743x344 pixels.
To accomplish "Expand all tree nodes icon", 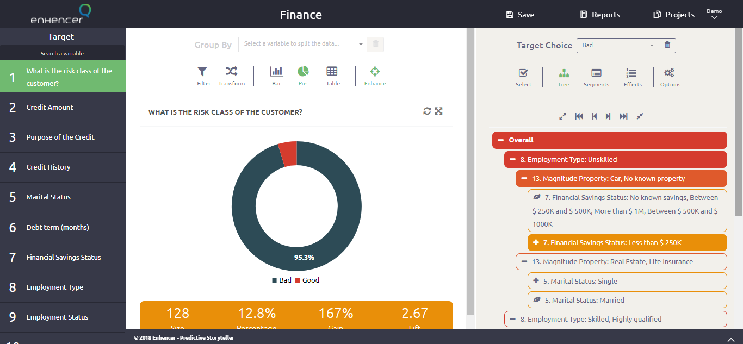I will click(x=563, y=116).
